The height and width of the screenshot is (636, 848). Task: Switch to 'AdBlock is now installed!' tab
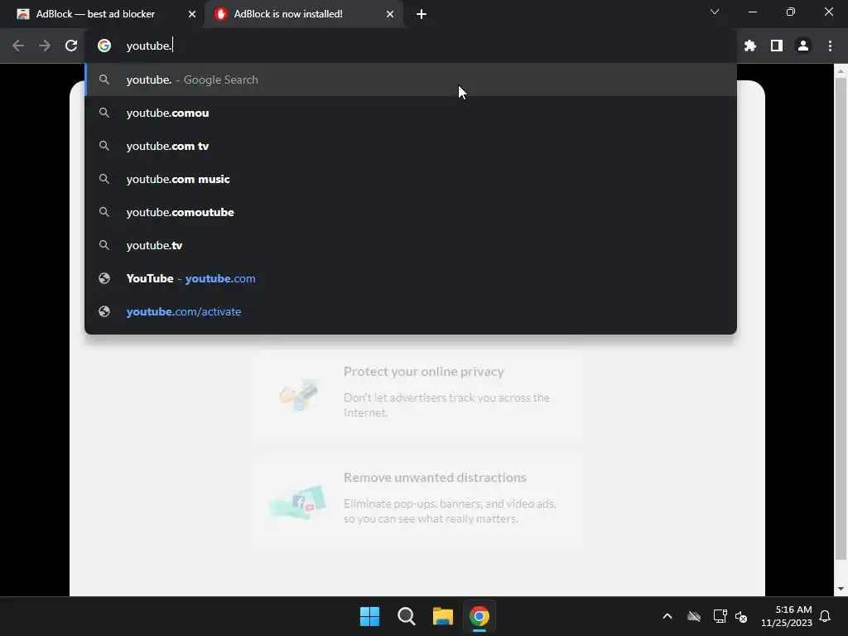[x=303, y=14]
